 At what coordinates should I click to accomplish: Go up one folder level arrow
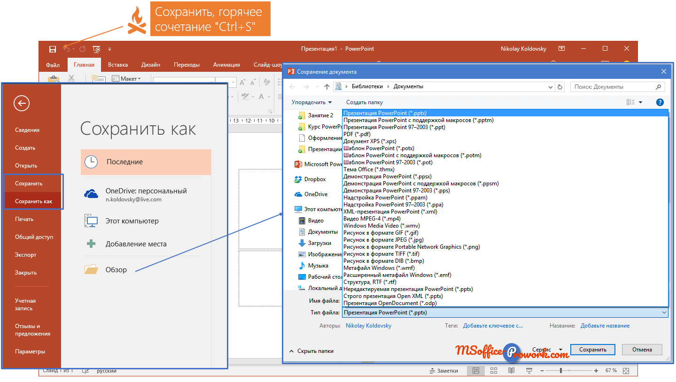[327, 87]
